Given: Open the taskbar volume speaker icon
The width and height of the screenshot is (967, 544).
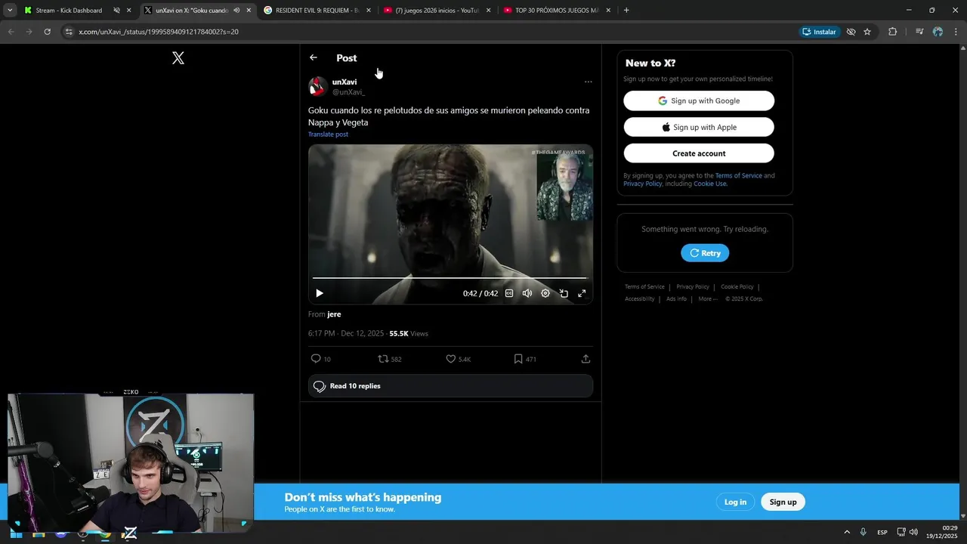Looking at the screenshot, I should 913,533.
